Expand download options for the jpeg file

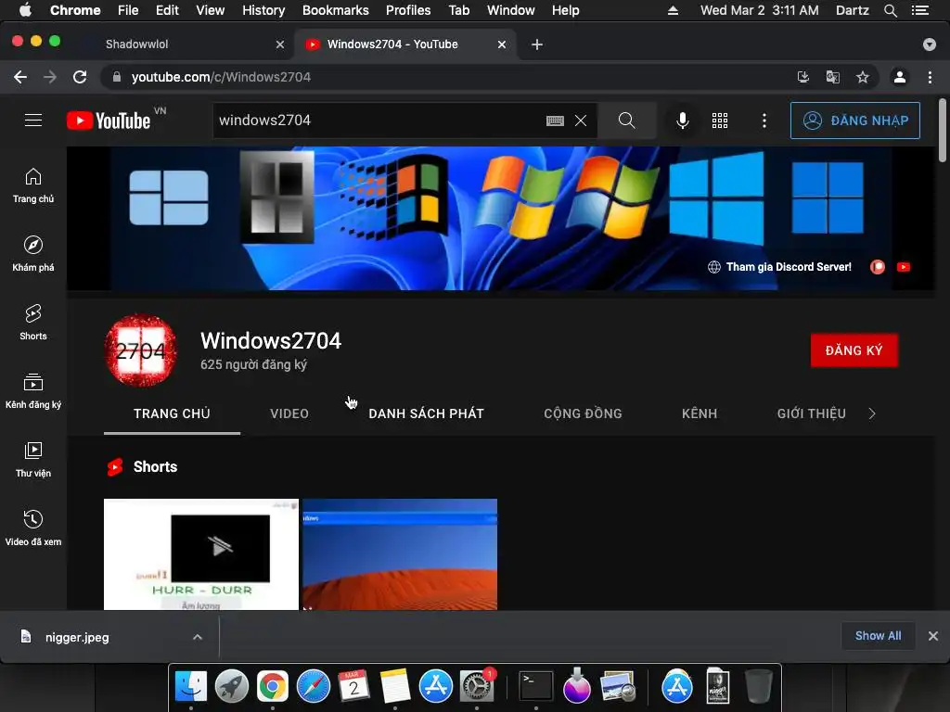point(198,637)
